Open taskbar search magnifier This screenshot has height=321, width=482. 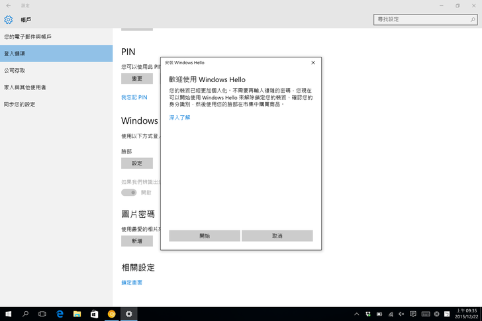(x=26, y=314)
